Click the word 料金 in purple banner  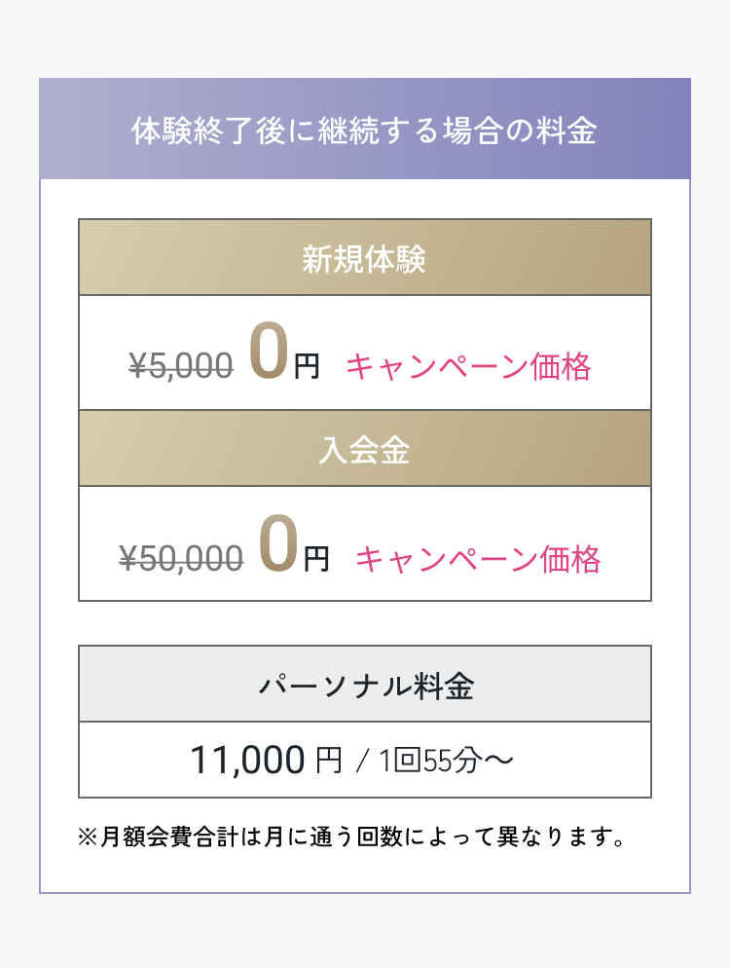click(566, 130)
